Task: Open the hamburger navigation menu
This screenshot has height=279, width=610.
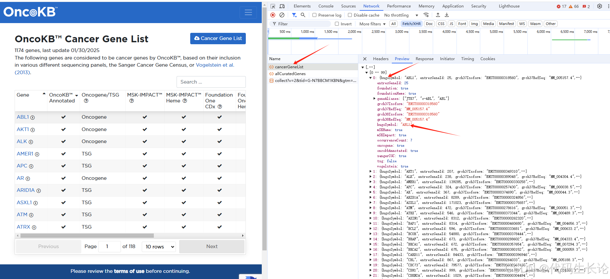Action: (248, 12)
